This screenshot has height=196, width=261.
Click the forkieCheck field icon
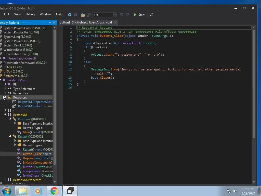pyautogui.click(x=19, y=175)
